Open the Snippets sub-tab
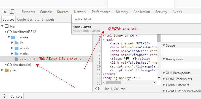The height and width of the screenshot is (99, 201). pos(48,19)
